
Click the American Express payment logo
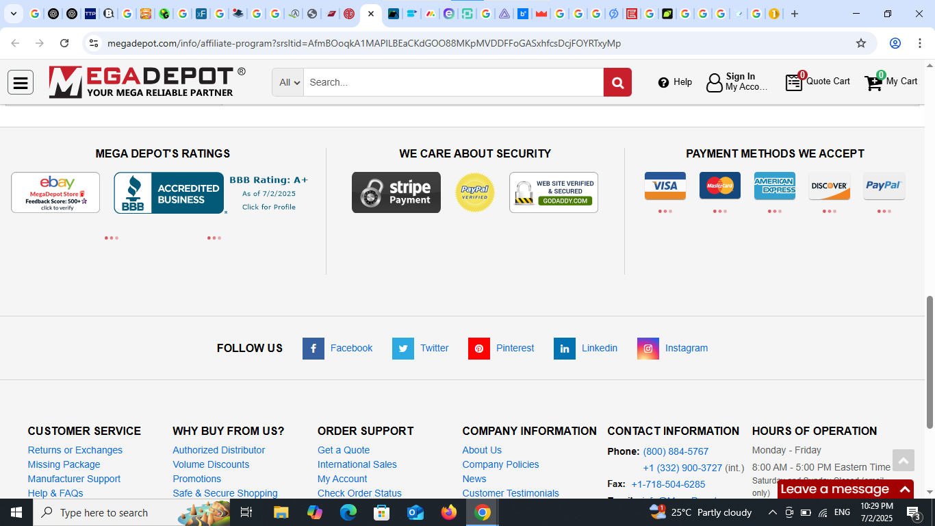[x=775, y=186]
